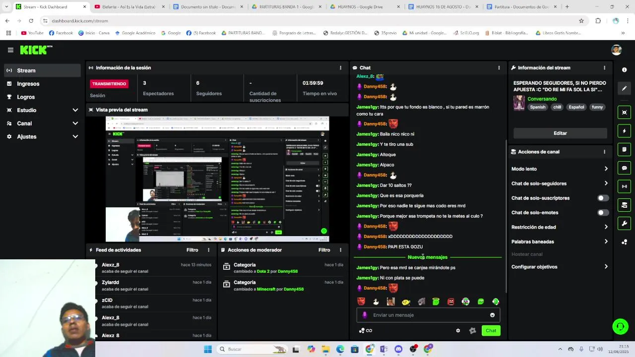Screen dimensions: 635x357
Task: Click the KICK logo
Action: point(36,50)
